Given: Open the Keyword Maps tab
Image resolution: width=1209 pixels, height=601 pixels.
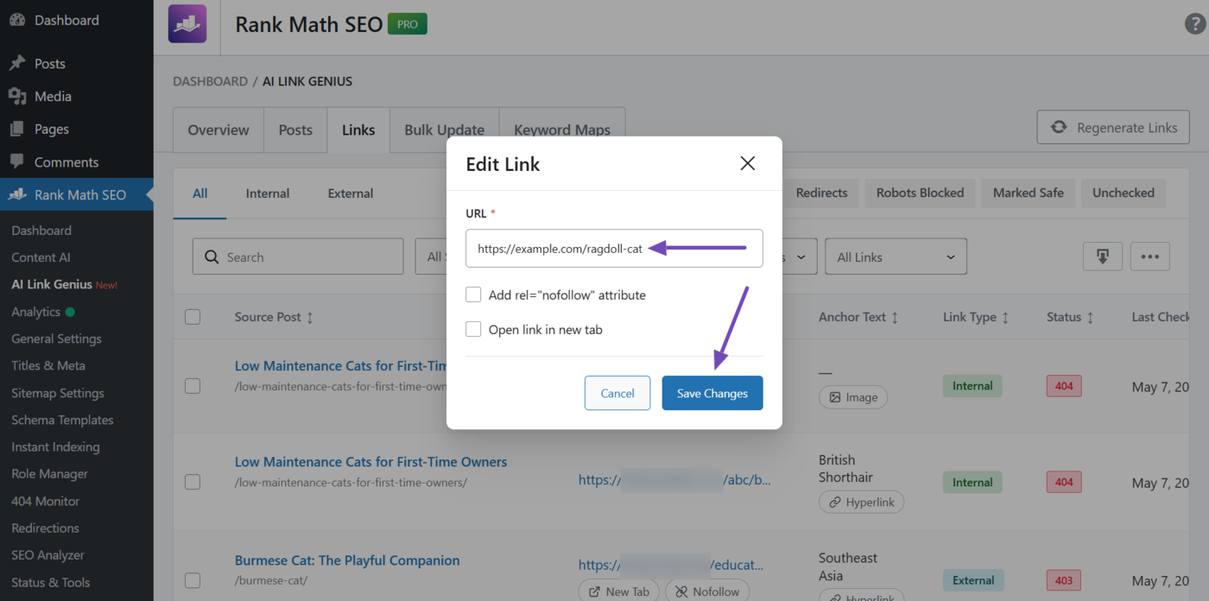Looking at the screenshot, I should [x=562, y=130].
